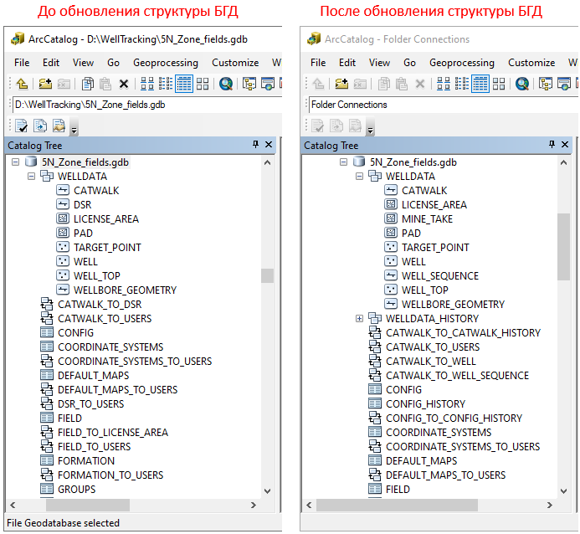
Task: Click Paste icon in left ArcCatalog toolbar
Action: 105,84
